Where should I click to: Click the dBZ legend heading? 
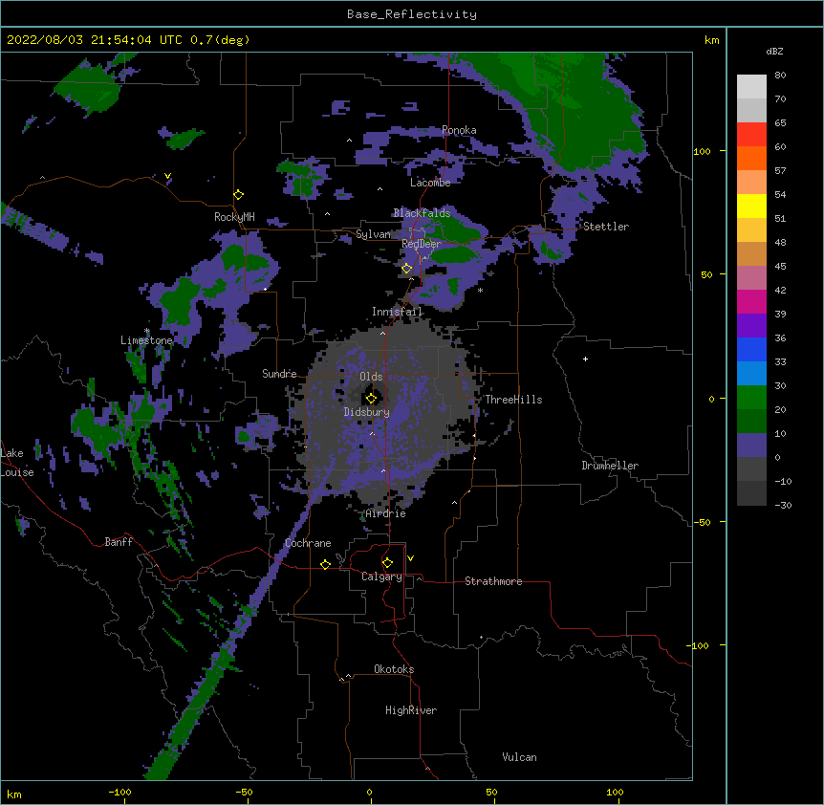[x=774, y=51]
